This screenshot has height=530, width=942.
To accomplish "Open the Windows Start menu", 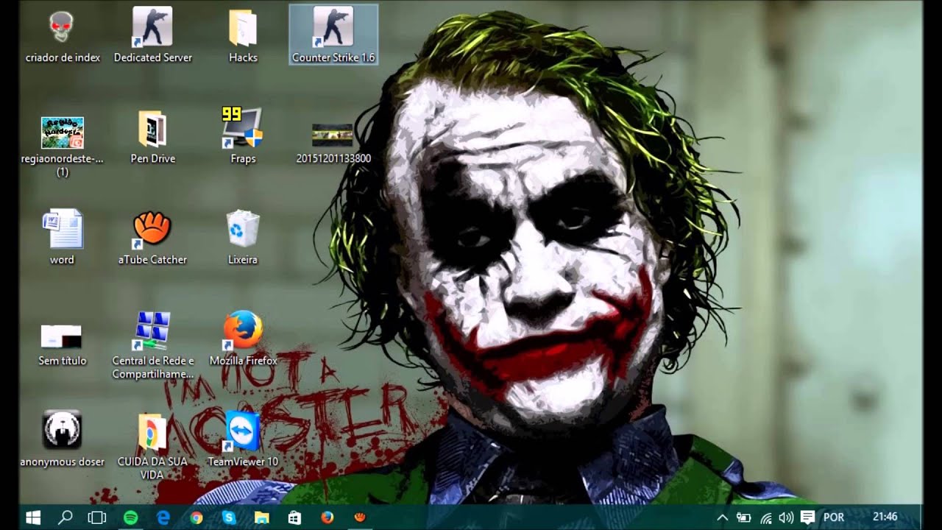I will pos(33,517).
